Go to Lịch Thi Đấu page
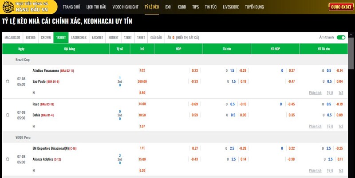The width and height of the screenshot is (355, 178). 96,7
